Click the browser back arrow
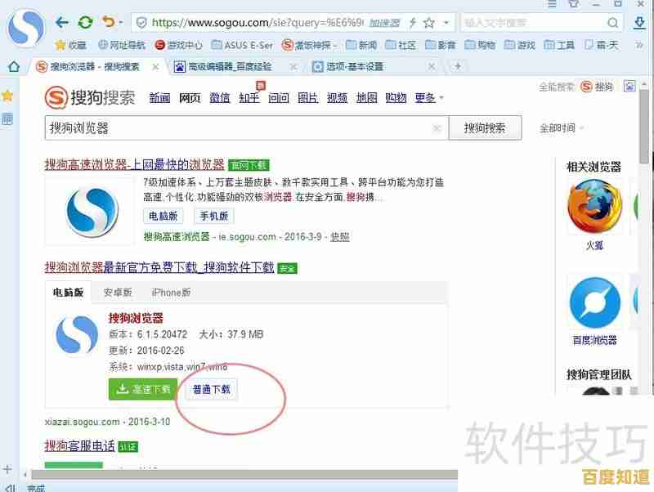The width and height of the screenshot is (654, 492). click(61, 20)
